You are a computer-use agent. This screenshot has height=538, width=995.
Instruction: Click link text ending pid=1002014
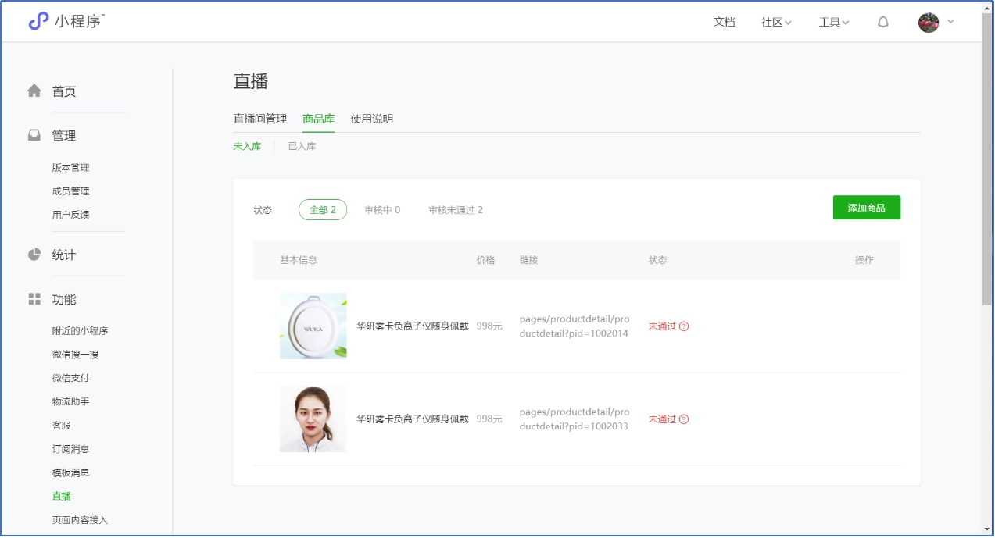574,326
